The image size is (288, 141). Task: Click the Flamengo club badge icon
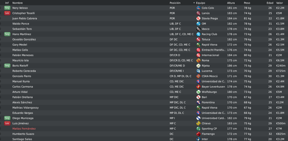(198, 134)
